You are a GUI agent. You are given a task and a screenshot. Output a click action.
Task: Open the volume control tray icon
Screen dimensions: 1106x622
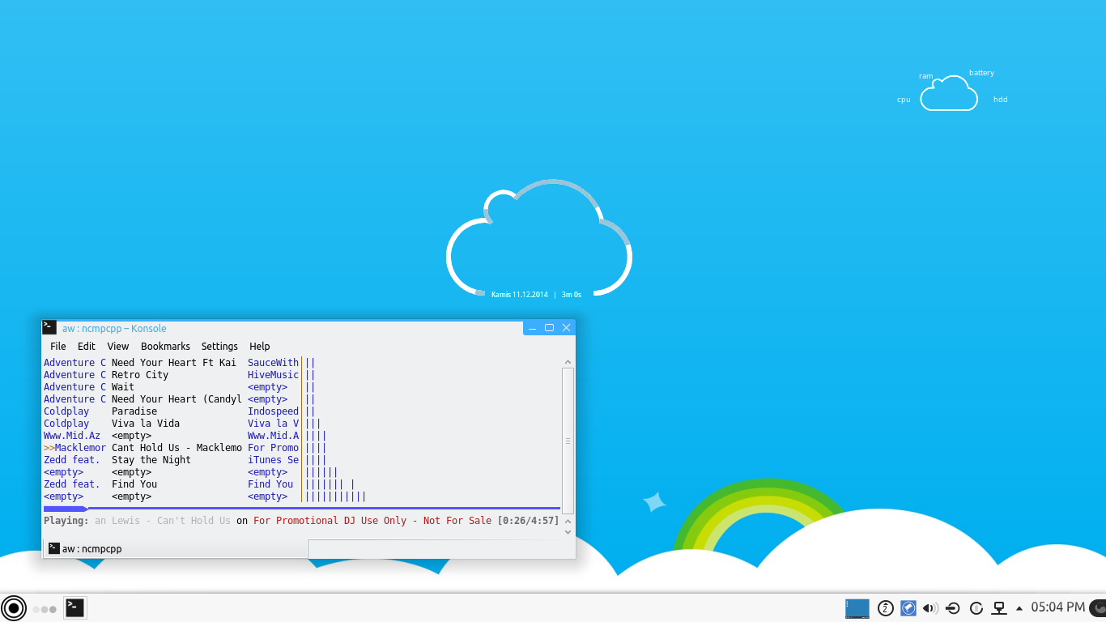[930, 608]
